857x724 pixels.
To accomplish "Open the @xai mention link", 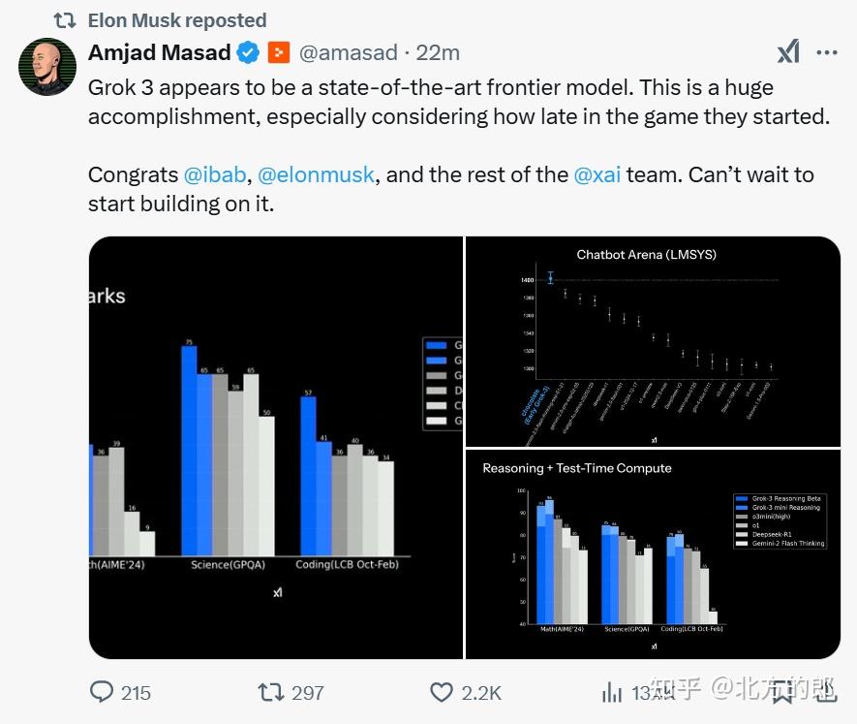I will point(597,174).
